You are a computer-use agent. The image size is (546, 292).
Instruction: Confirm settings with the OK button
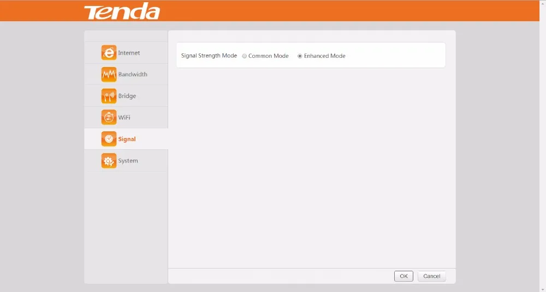pyautogui.click(x=403, y=276)
